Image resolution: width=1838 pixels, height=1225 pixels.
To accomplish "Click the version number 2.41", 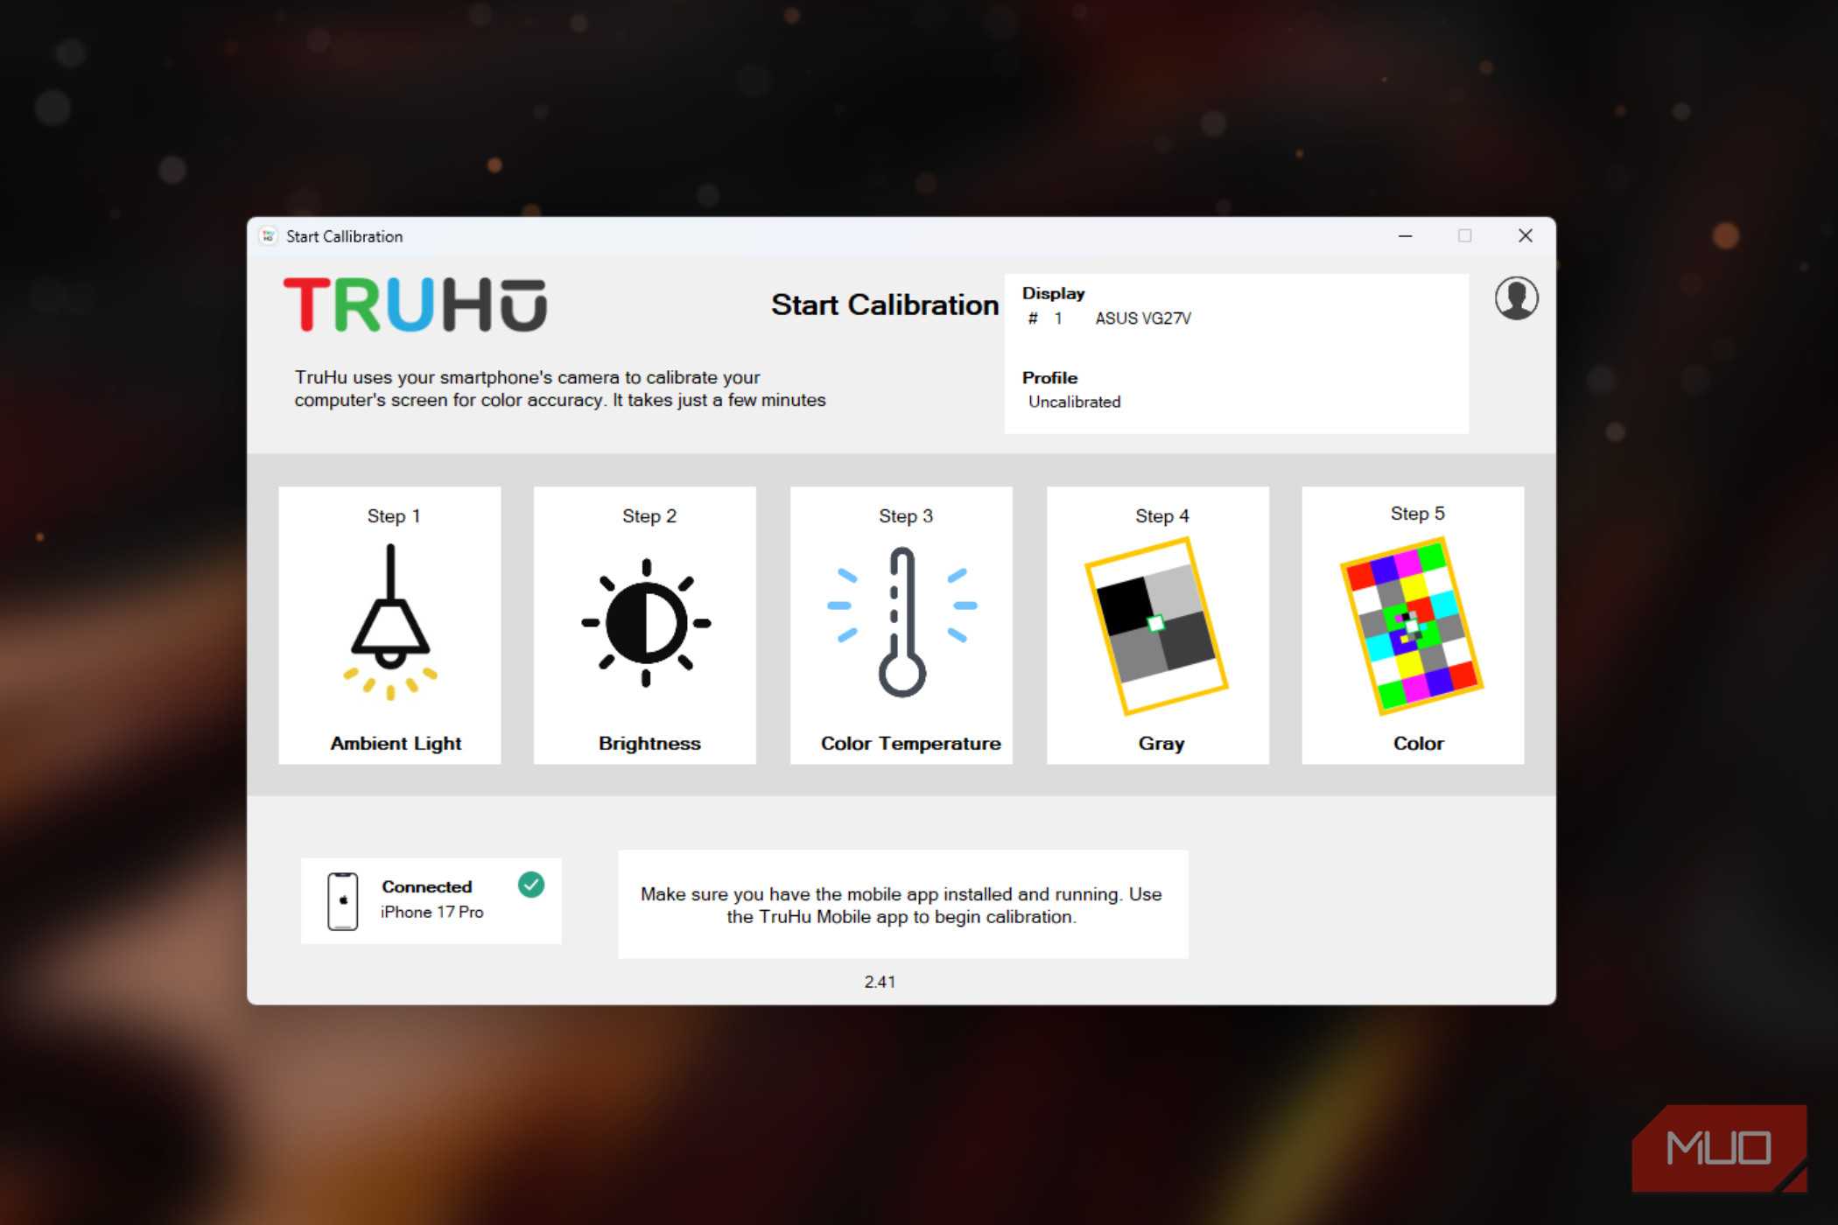I will click(880, 982).
